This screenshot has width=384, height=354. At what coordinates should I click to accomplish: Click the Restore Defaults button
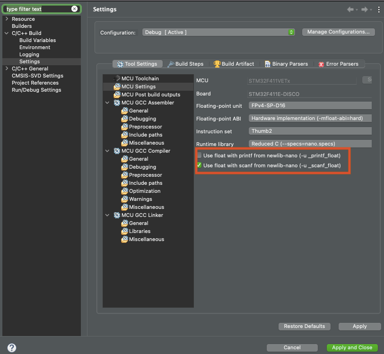tap(305, 326)
